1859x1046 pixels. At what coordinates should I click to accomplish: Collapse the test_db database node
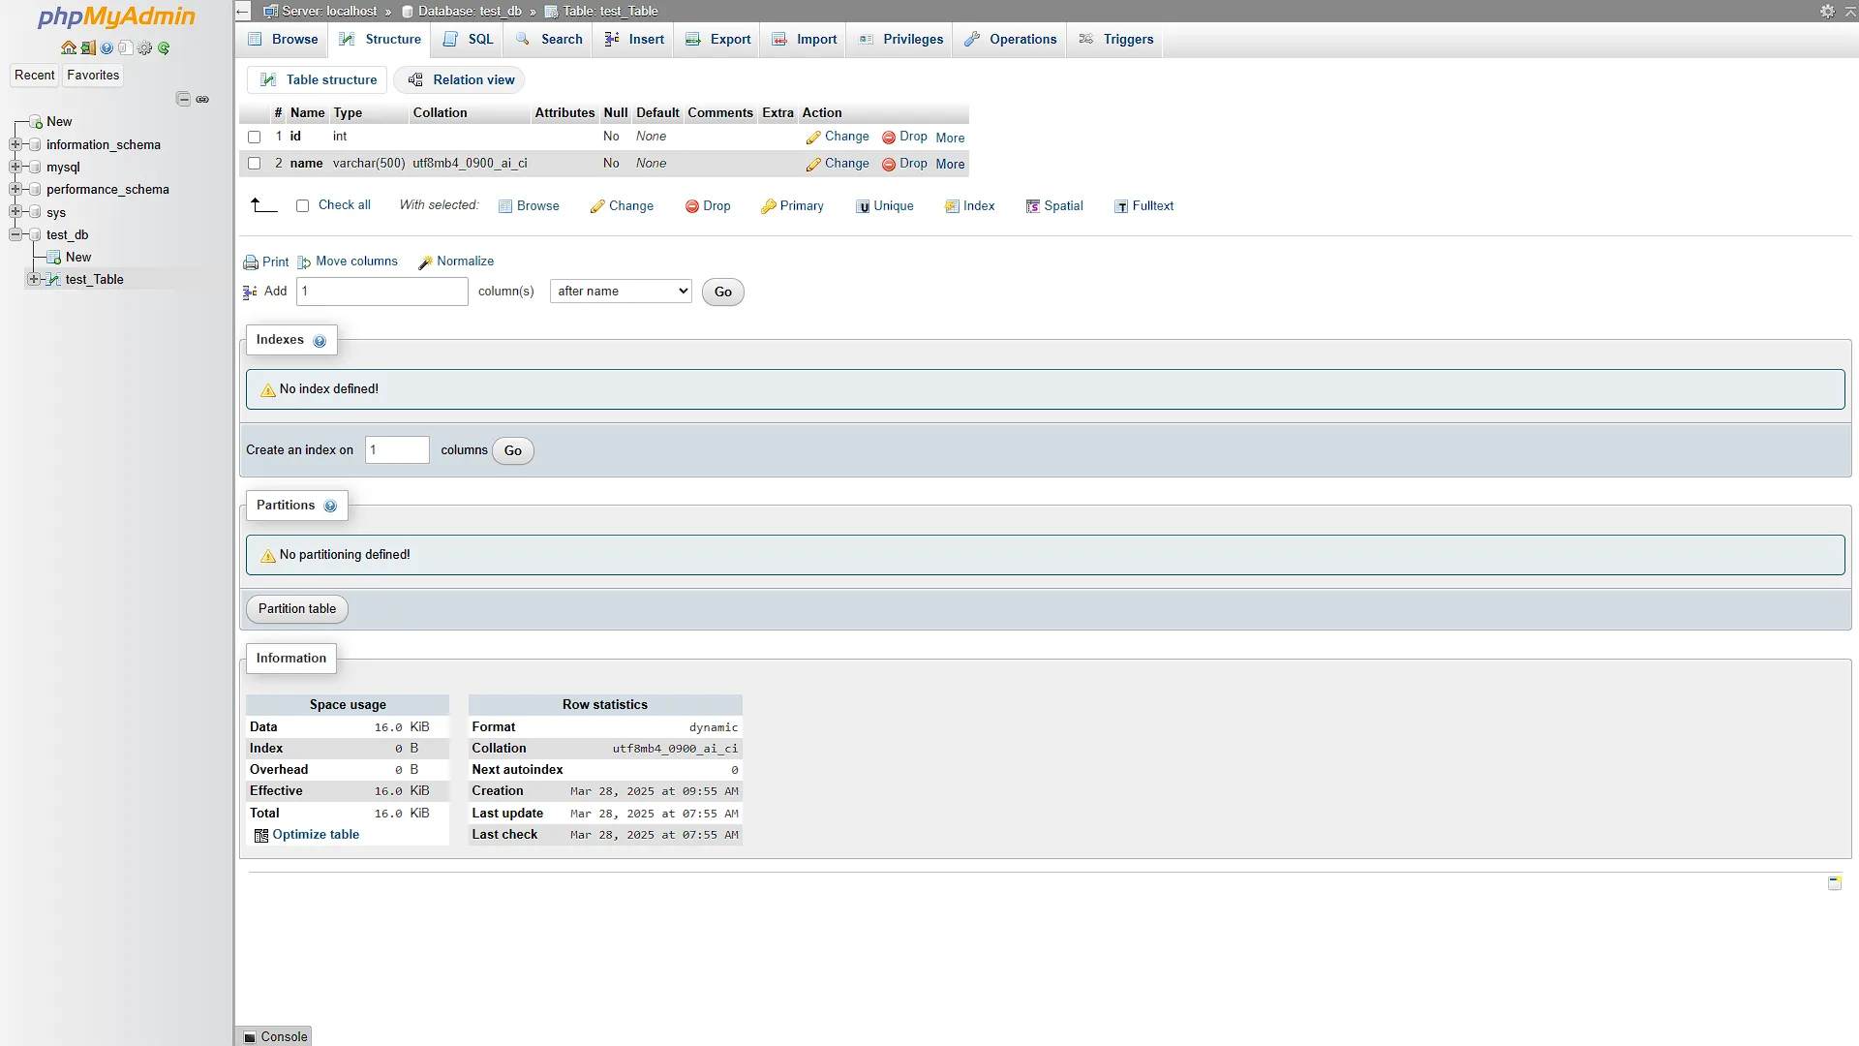coord(15,234)
